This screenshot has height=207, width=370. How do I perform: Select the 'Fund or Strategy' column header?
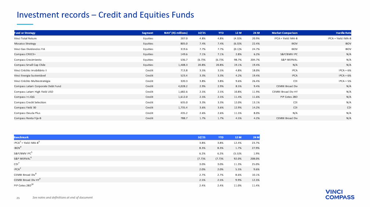click(x=25, y=33)
